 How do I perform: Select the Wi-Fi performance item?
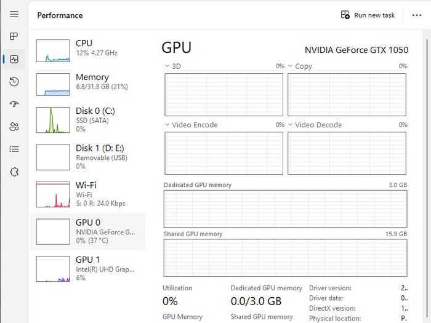[88, 194]
